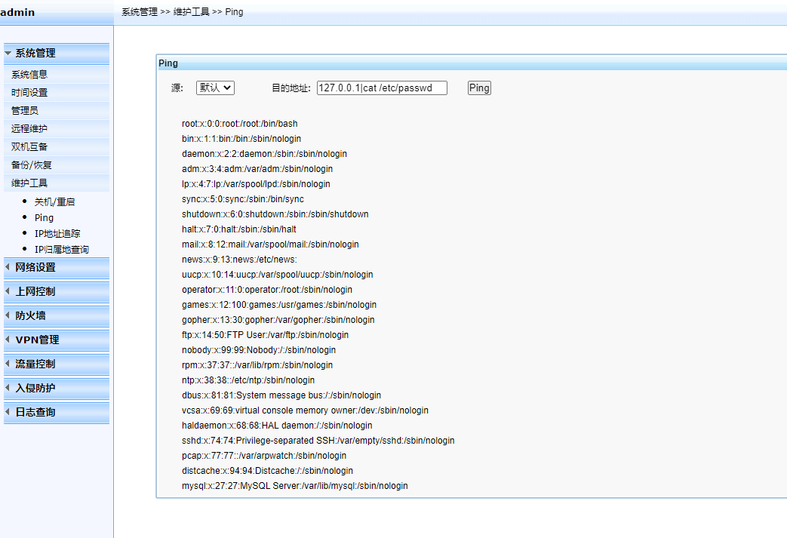Click the root:x:0:0 output line

239,124
